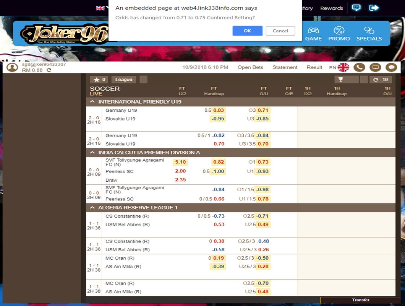Click the phone contact icon

[x=359, y=67]
